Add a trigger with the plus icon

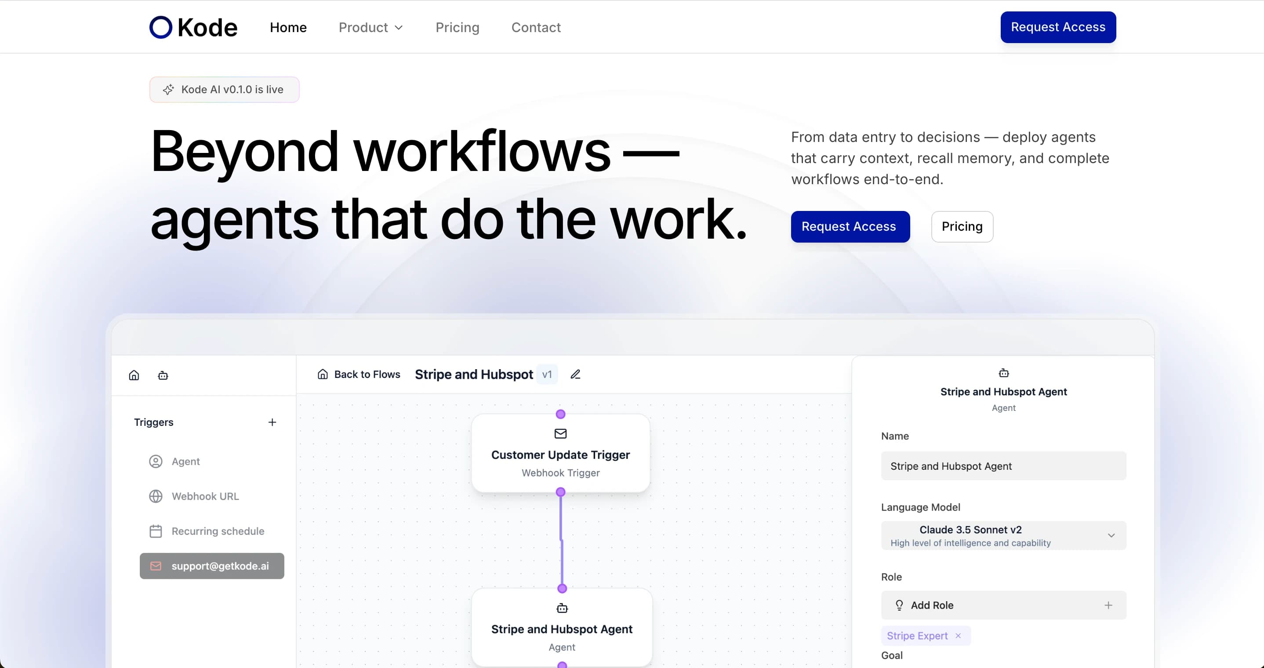click(272, 422)
